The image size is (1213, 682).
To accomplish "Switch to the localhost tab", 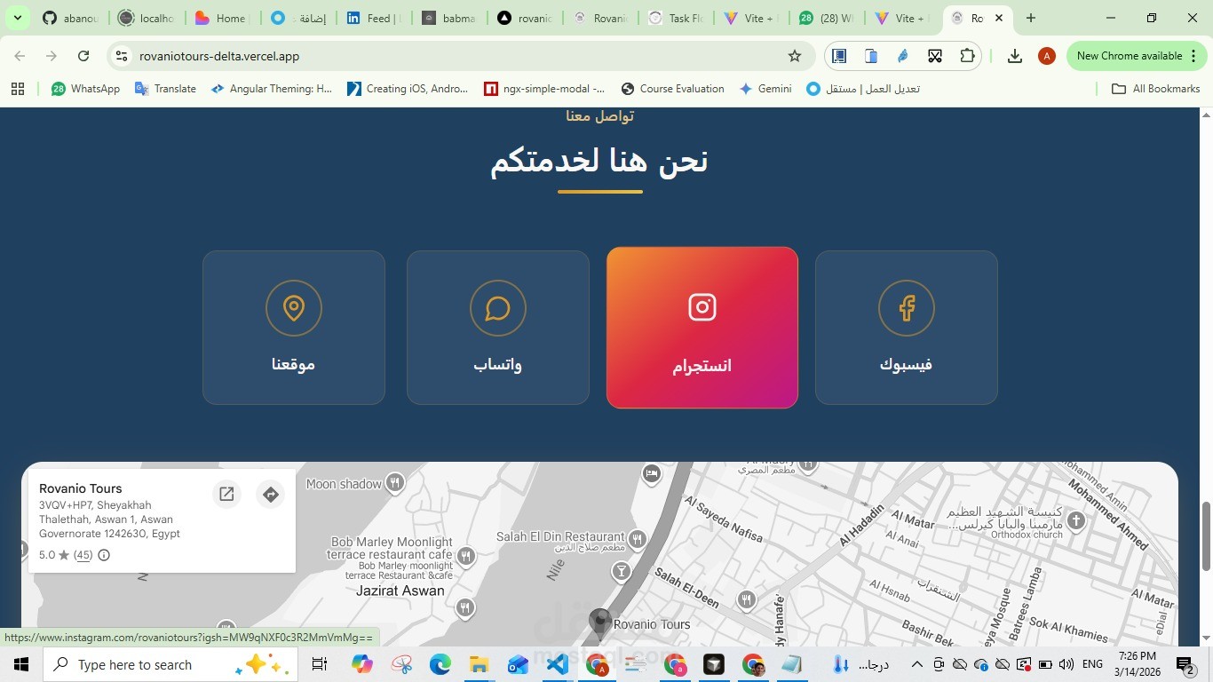I will pyautogui.click(x=148, y=18).
